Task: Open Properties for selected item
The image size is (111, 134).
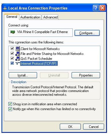Action: click(86, 75)
